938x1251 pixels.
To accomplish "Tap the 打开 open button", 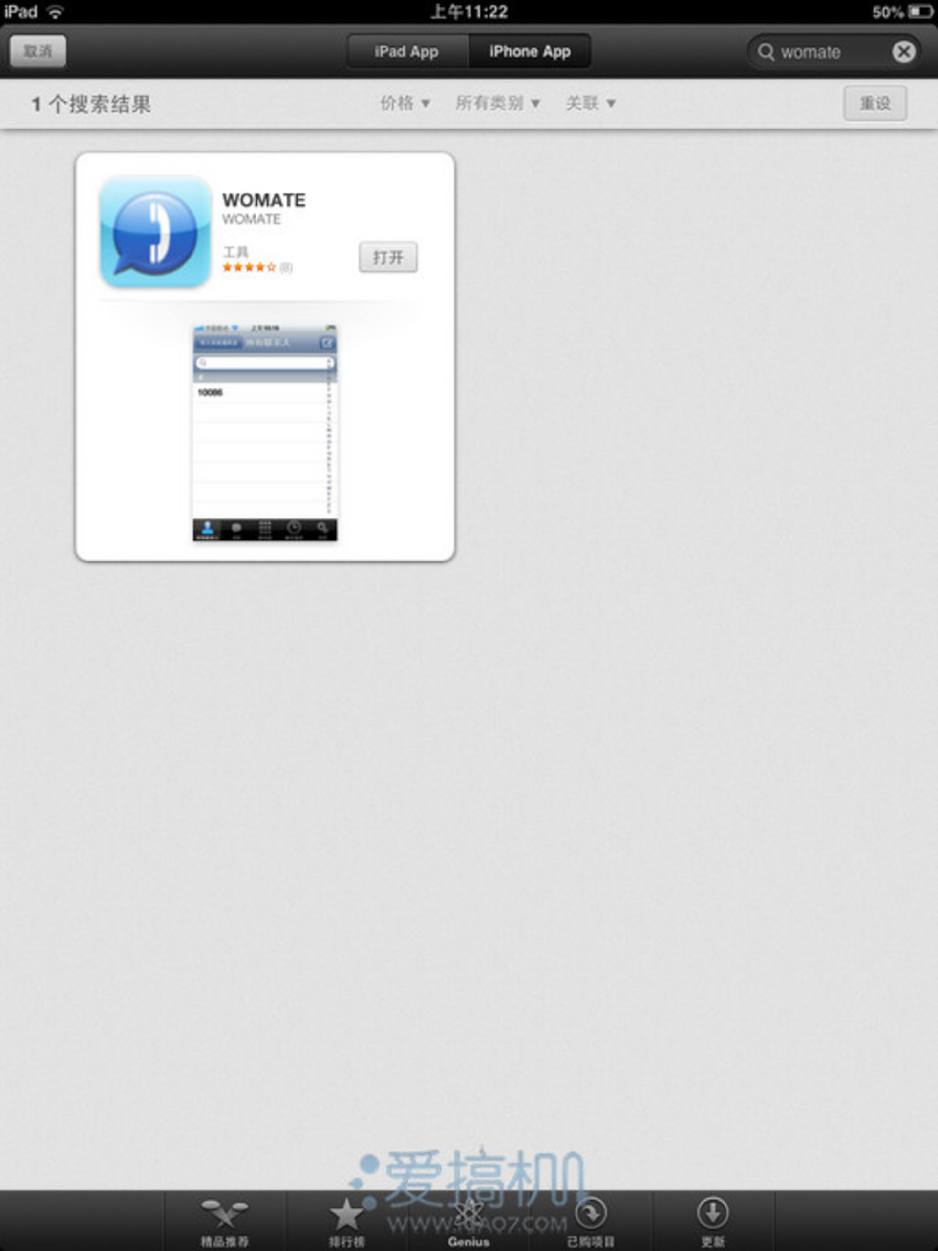I will [387, 257].
